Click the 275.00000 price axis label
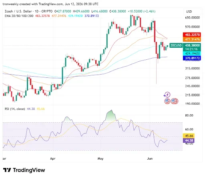 [192, 78]
